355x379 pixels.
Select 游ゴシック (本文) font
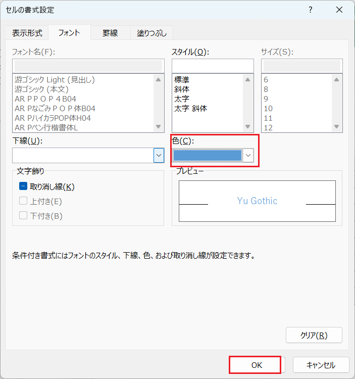41,89
